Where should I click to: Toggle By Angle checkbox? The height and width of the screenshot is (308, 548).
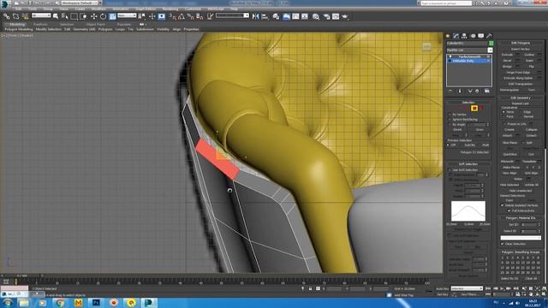point(450,124)
